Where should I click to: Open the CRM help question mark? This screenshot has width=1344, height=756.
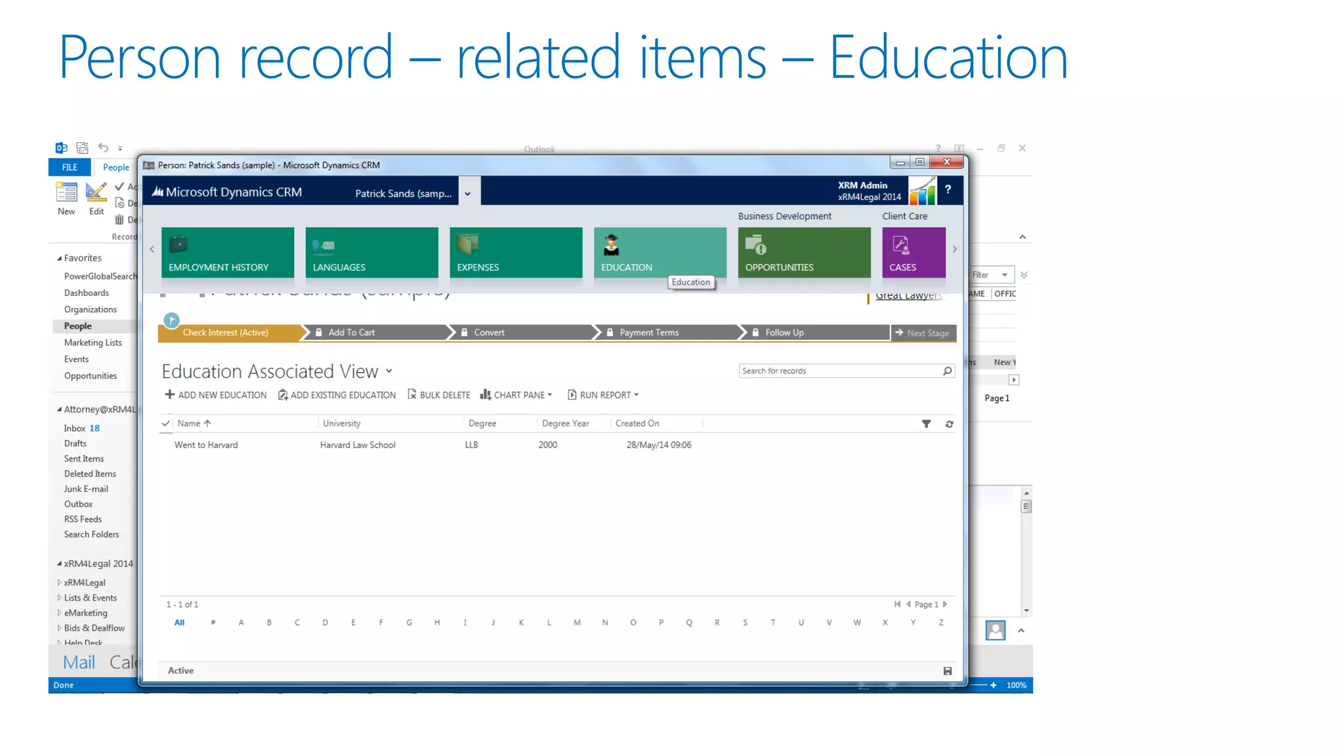pos(948,189)
